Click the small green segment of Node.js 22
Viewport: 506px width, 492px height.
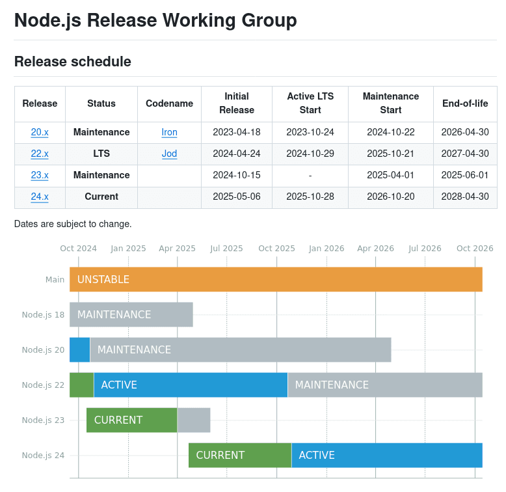click(x=82, y=385)
